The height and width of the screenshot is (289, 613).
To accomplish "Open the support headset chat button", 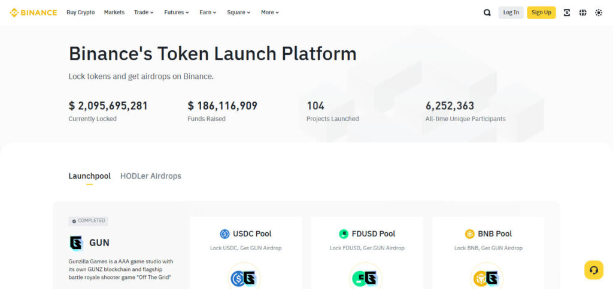I will pos(594,270).
